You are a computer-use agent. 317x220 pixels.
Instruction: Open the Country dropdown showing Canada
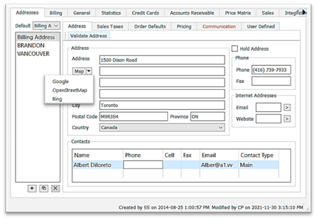pos(162,128)
